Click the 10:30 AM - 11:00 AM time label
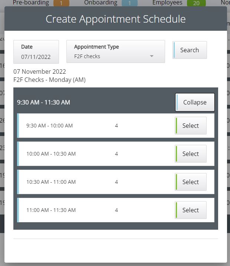The height and width of the screenshot is (266, 230). 51,182
